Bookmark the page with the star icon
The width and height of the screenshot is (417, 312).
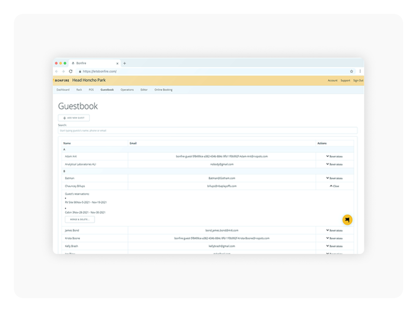(351, 71)
